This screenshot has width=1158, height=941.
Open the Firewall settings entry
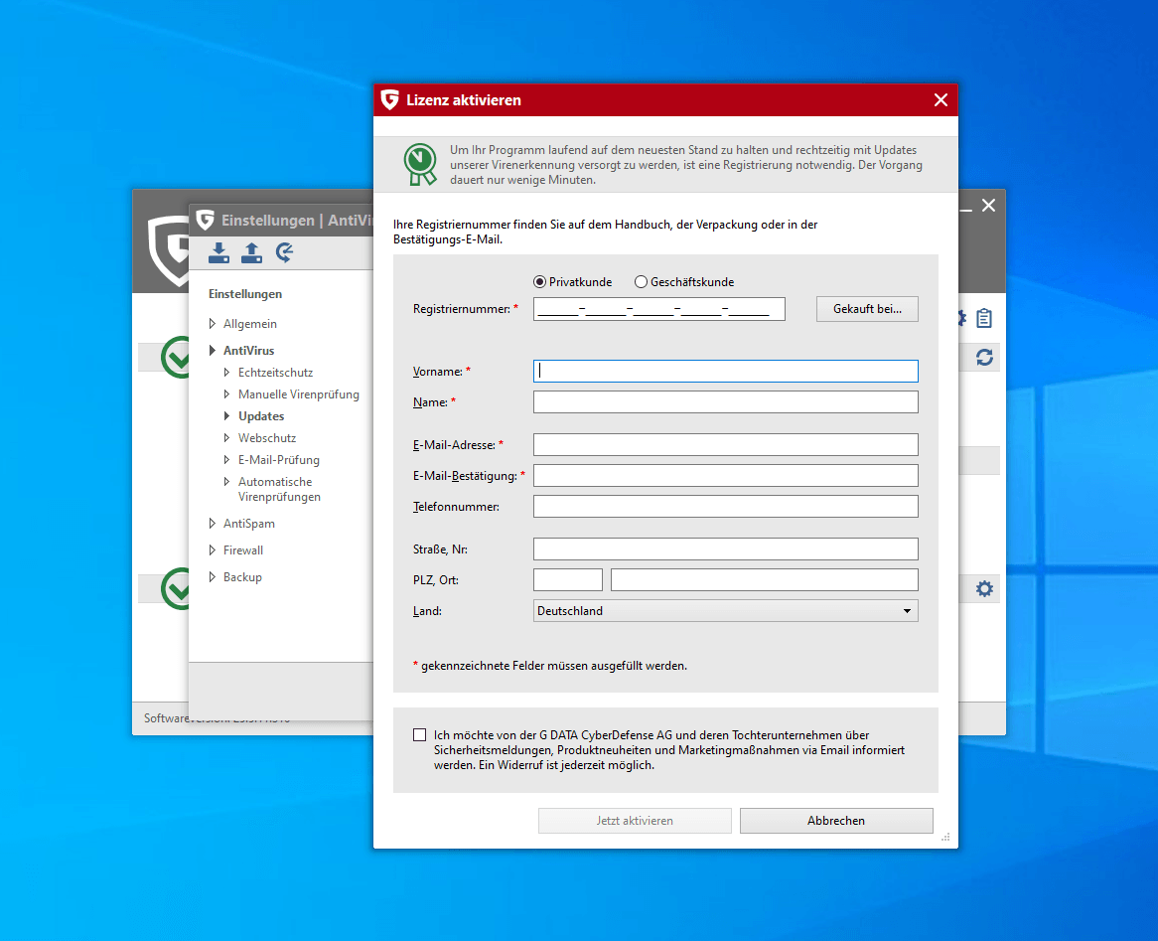click(243, 550)
